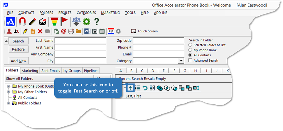Click the people with down arrow icon
This screenshot has width=283, height=131.
click(76, 22)
